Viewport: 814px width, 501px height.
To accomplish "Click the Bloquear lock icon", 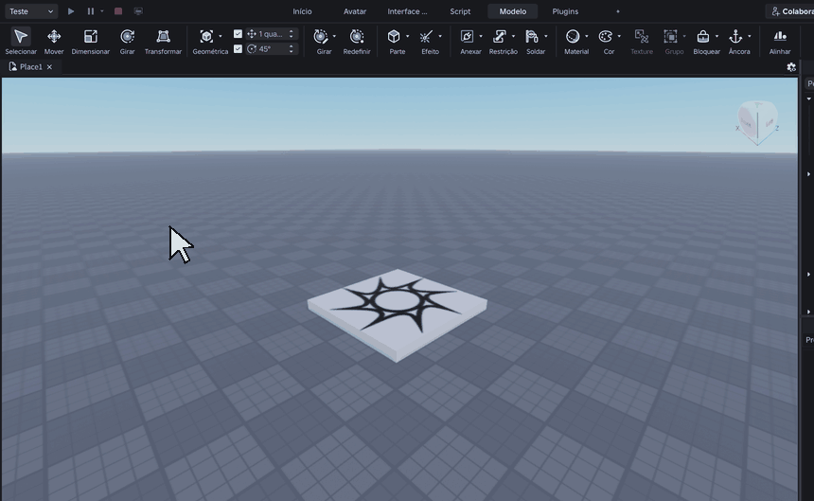I will (703, 36).
